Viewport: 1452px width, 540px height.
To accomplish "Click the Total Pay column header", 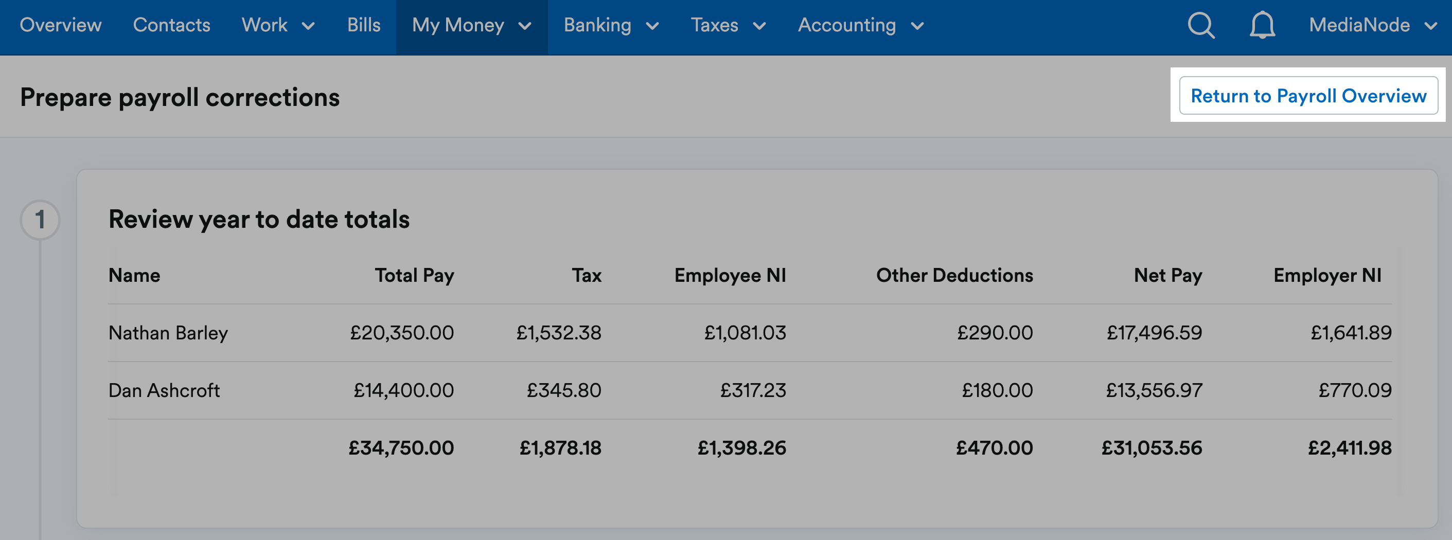I will pos(414,275).
